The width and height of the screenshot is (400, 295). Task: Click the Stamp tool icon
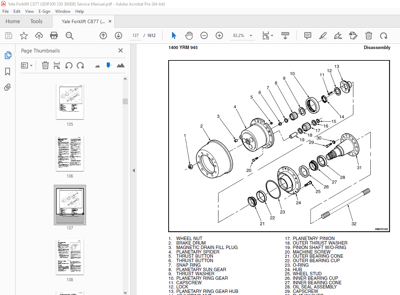(x=353, y=36)
